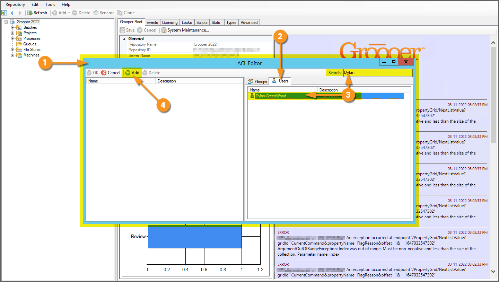Open the Stats tab
The height and width of the screenshot is (282, 499).
click(x=216, y=23)
